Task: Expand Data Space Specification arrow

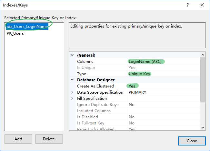Action: coord(72,92)
